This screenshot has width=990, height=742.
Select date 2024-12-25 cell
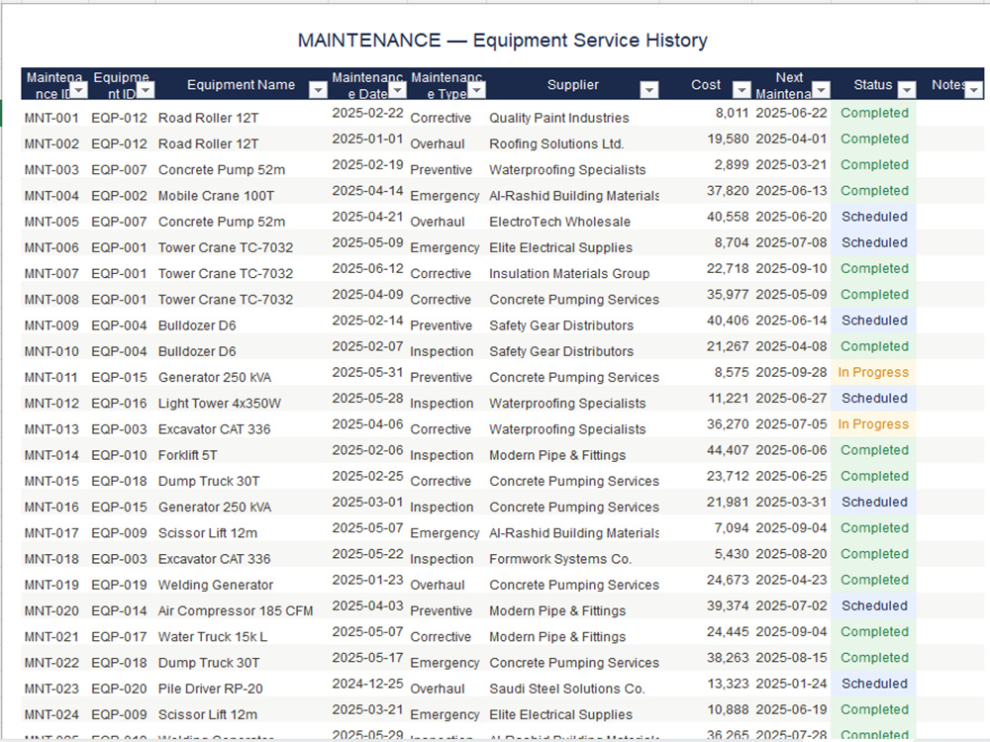[x=368, y=684]
